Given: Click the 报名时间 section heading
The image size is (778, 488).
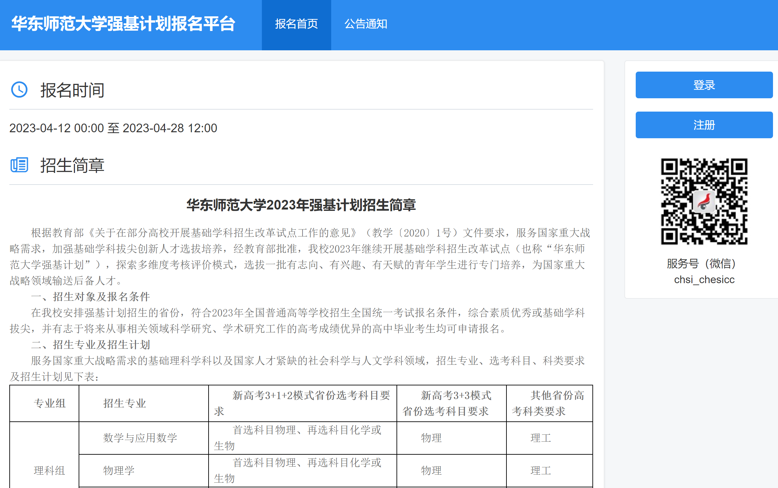Looking at the screenshot, I should click(x=72, y=90).
